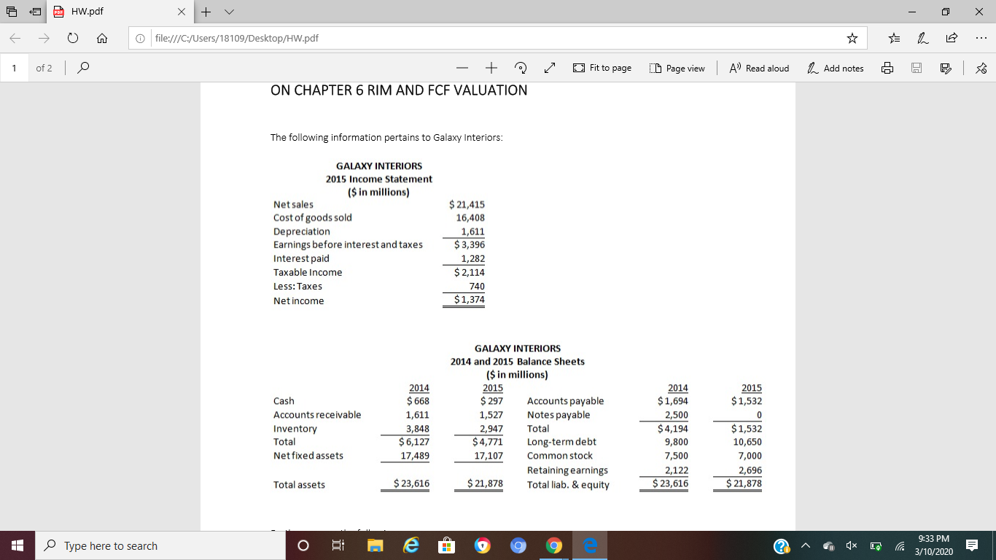Screen dimensions: 996x560
Task: Click the Earnings before interest and taxes label
Action: tap(348, 244)
